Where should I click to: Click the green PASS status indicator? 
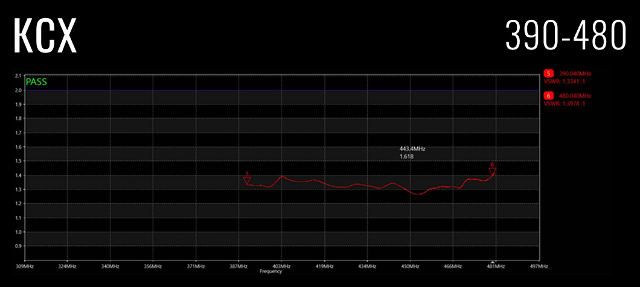click(x=36, y=81)
